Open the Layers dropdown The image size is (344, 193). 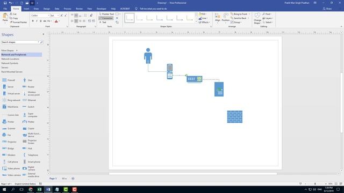268,18
